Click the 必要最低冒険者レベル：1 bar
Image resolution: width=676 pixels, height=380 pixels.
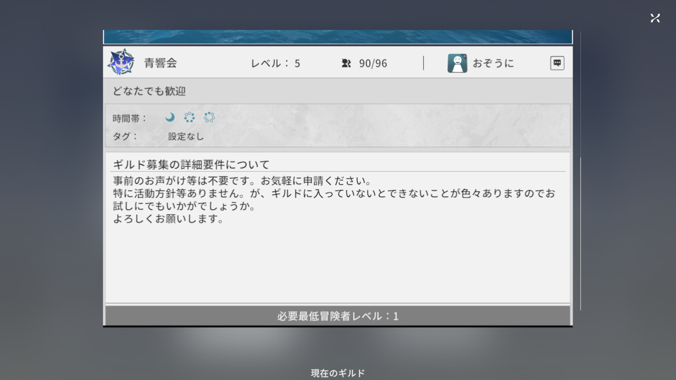coord(337,316)
